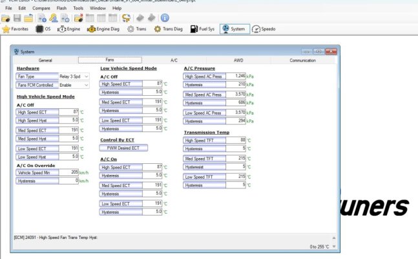Click the ECM 24091 description text
The height and width of the screenshot is (259, 418).
click(56, 238)
